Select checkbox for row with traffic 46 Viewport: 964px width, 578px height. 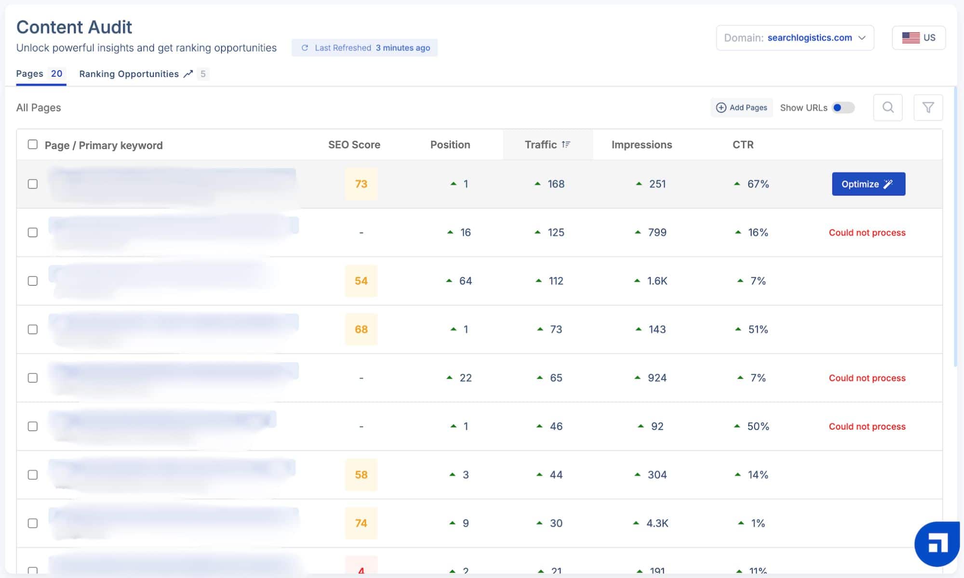pos(32,426)
